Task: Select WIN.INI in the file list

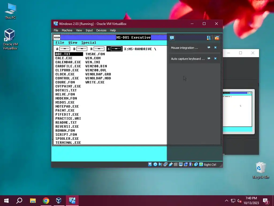Action: pos(93,62)
